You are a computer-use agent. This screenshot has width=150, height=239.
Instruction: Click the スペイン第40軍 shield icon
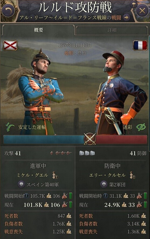(22, 184)
